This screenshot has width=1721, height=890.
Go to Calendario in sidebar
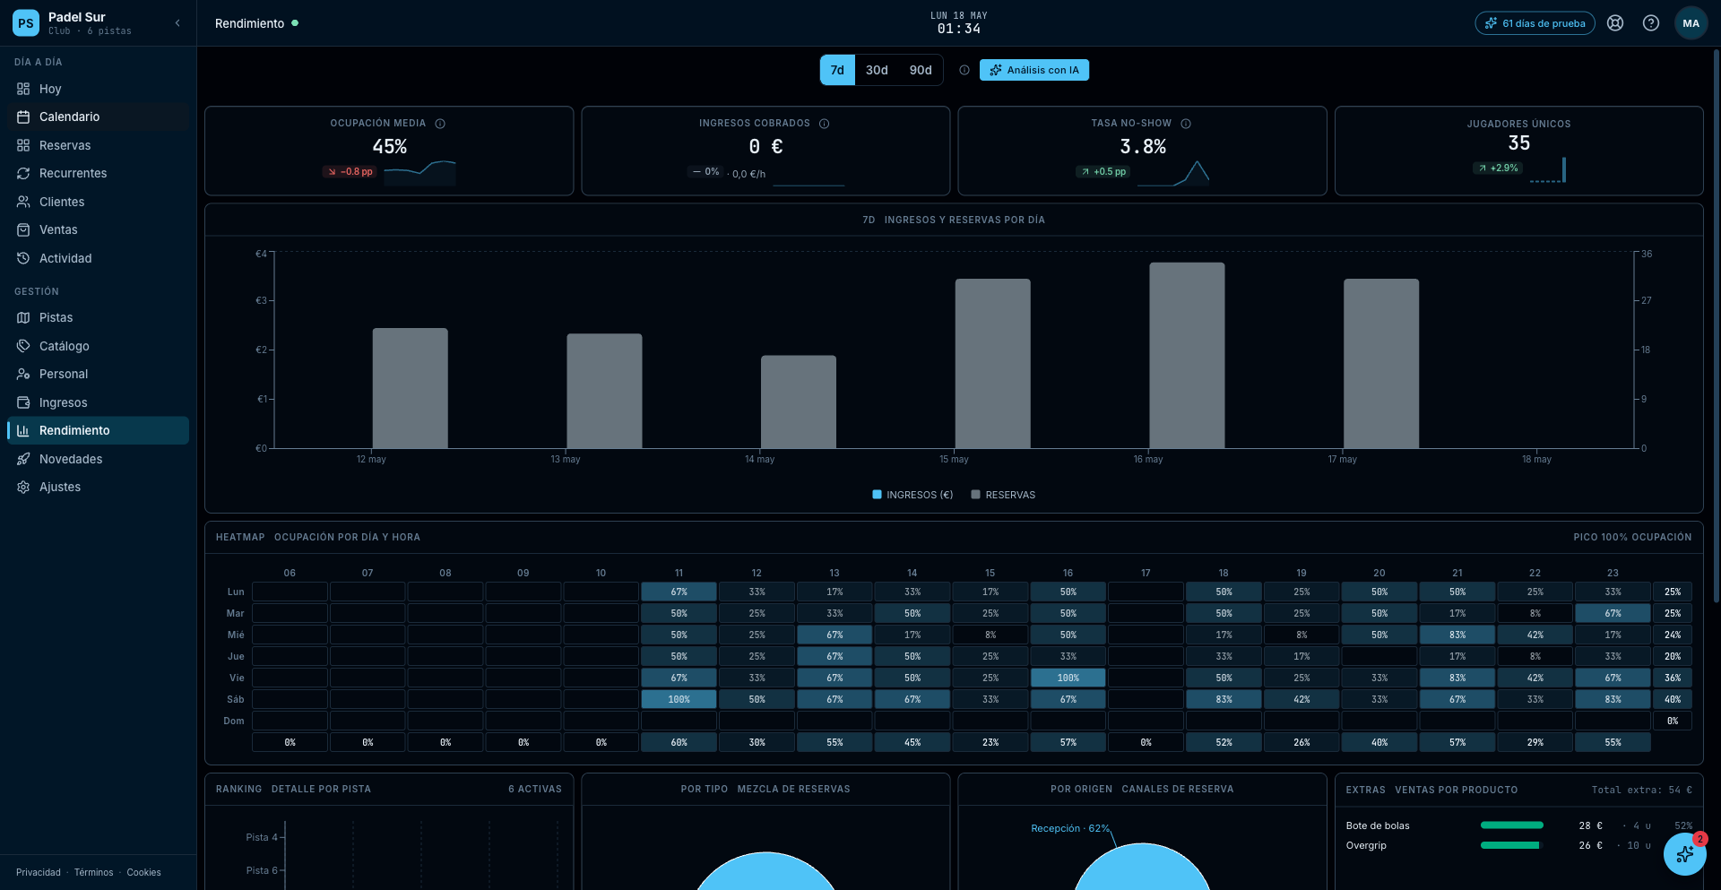click(98, 117)
